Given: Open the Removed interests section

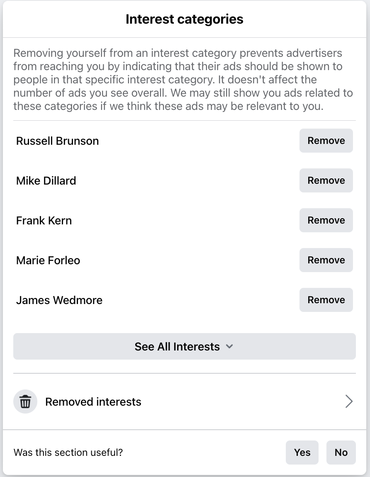Looking at the screenshot, I should (x=93, y=402).
